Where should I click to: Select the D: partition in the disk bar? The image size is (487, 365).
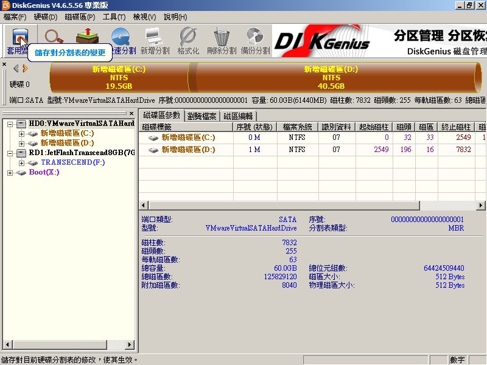[x=331, y=77]
